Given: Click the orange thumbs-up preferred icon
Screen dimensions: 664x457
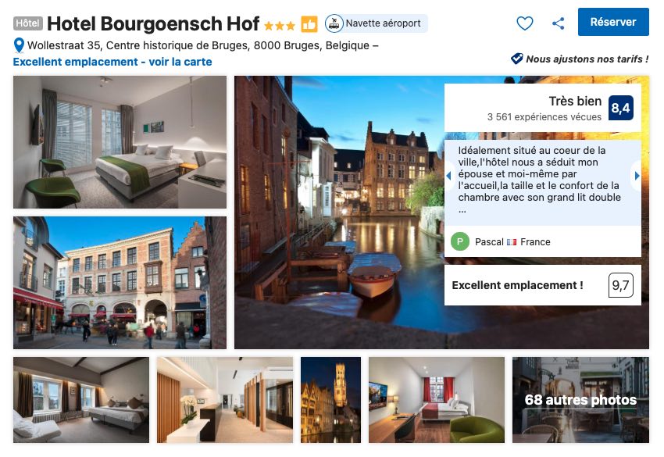Looking at the screenshot, I should point(309,24).
